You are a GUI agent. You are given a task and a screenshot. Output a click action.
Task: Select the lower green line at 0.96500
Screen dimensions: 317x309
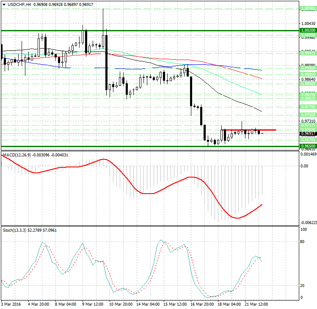pyautogui.click(x=150, y=146)
